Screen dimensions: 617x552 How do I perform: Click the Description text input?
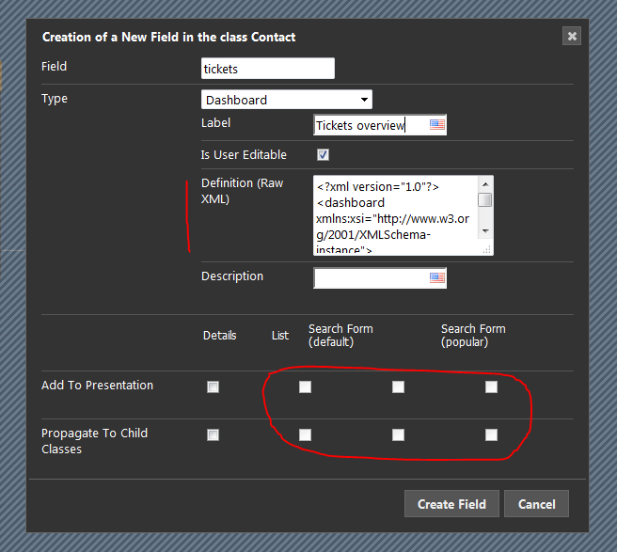point(371,277)
